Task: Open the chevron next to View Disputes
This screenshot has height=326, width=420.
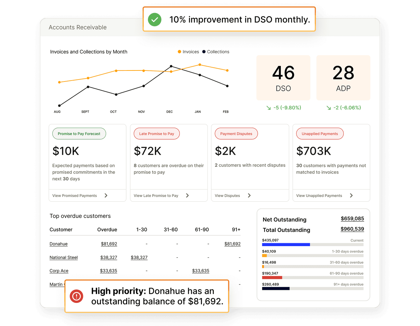Action: click(x=249, y=195)
